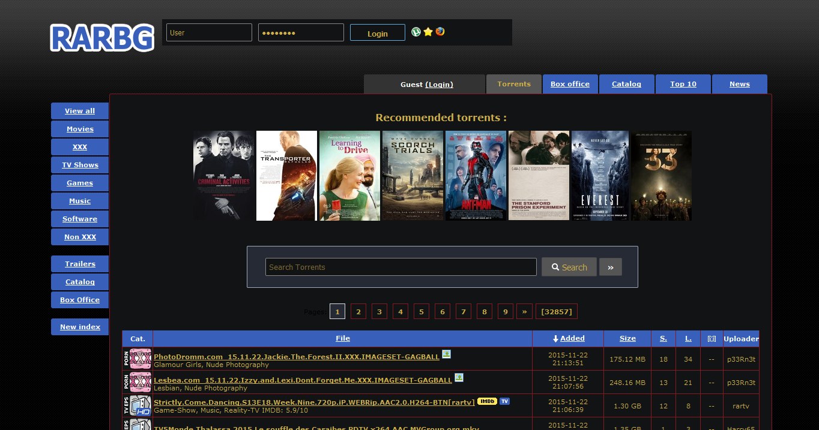
Task: Switch to the Box office tab
Action: click(570, 84)
